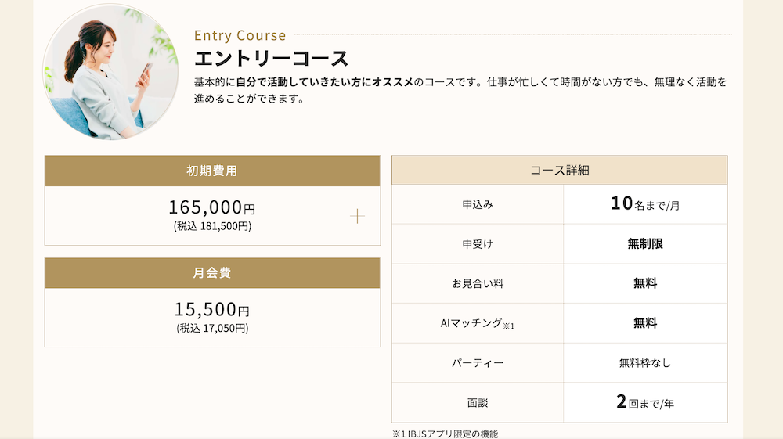Image resolution: width=783 pixels, height=439 pixels.
Task: Select the 165,000円 initial fee amount
Action: click(211, 208)
